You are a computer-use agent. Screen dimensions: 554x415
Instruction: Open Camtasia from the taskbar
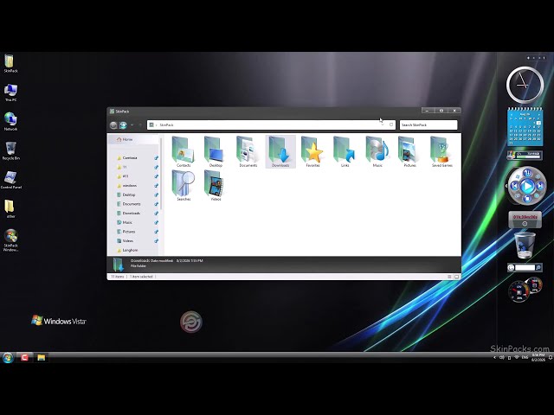tap(24, 357)
